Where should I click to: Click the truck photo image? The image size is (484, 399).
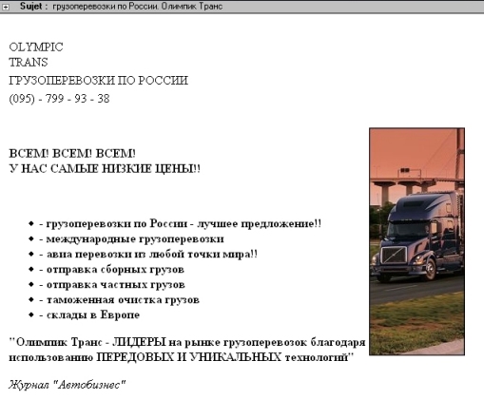[416, 241]
